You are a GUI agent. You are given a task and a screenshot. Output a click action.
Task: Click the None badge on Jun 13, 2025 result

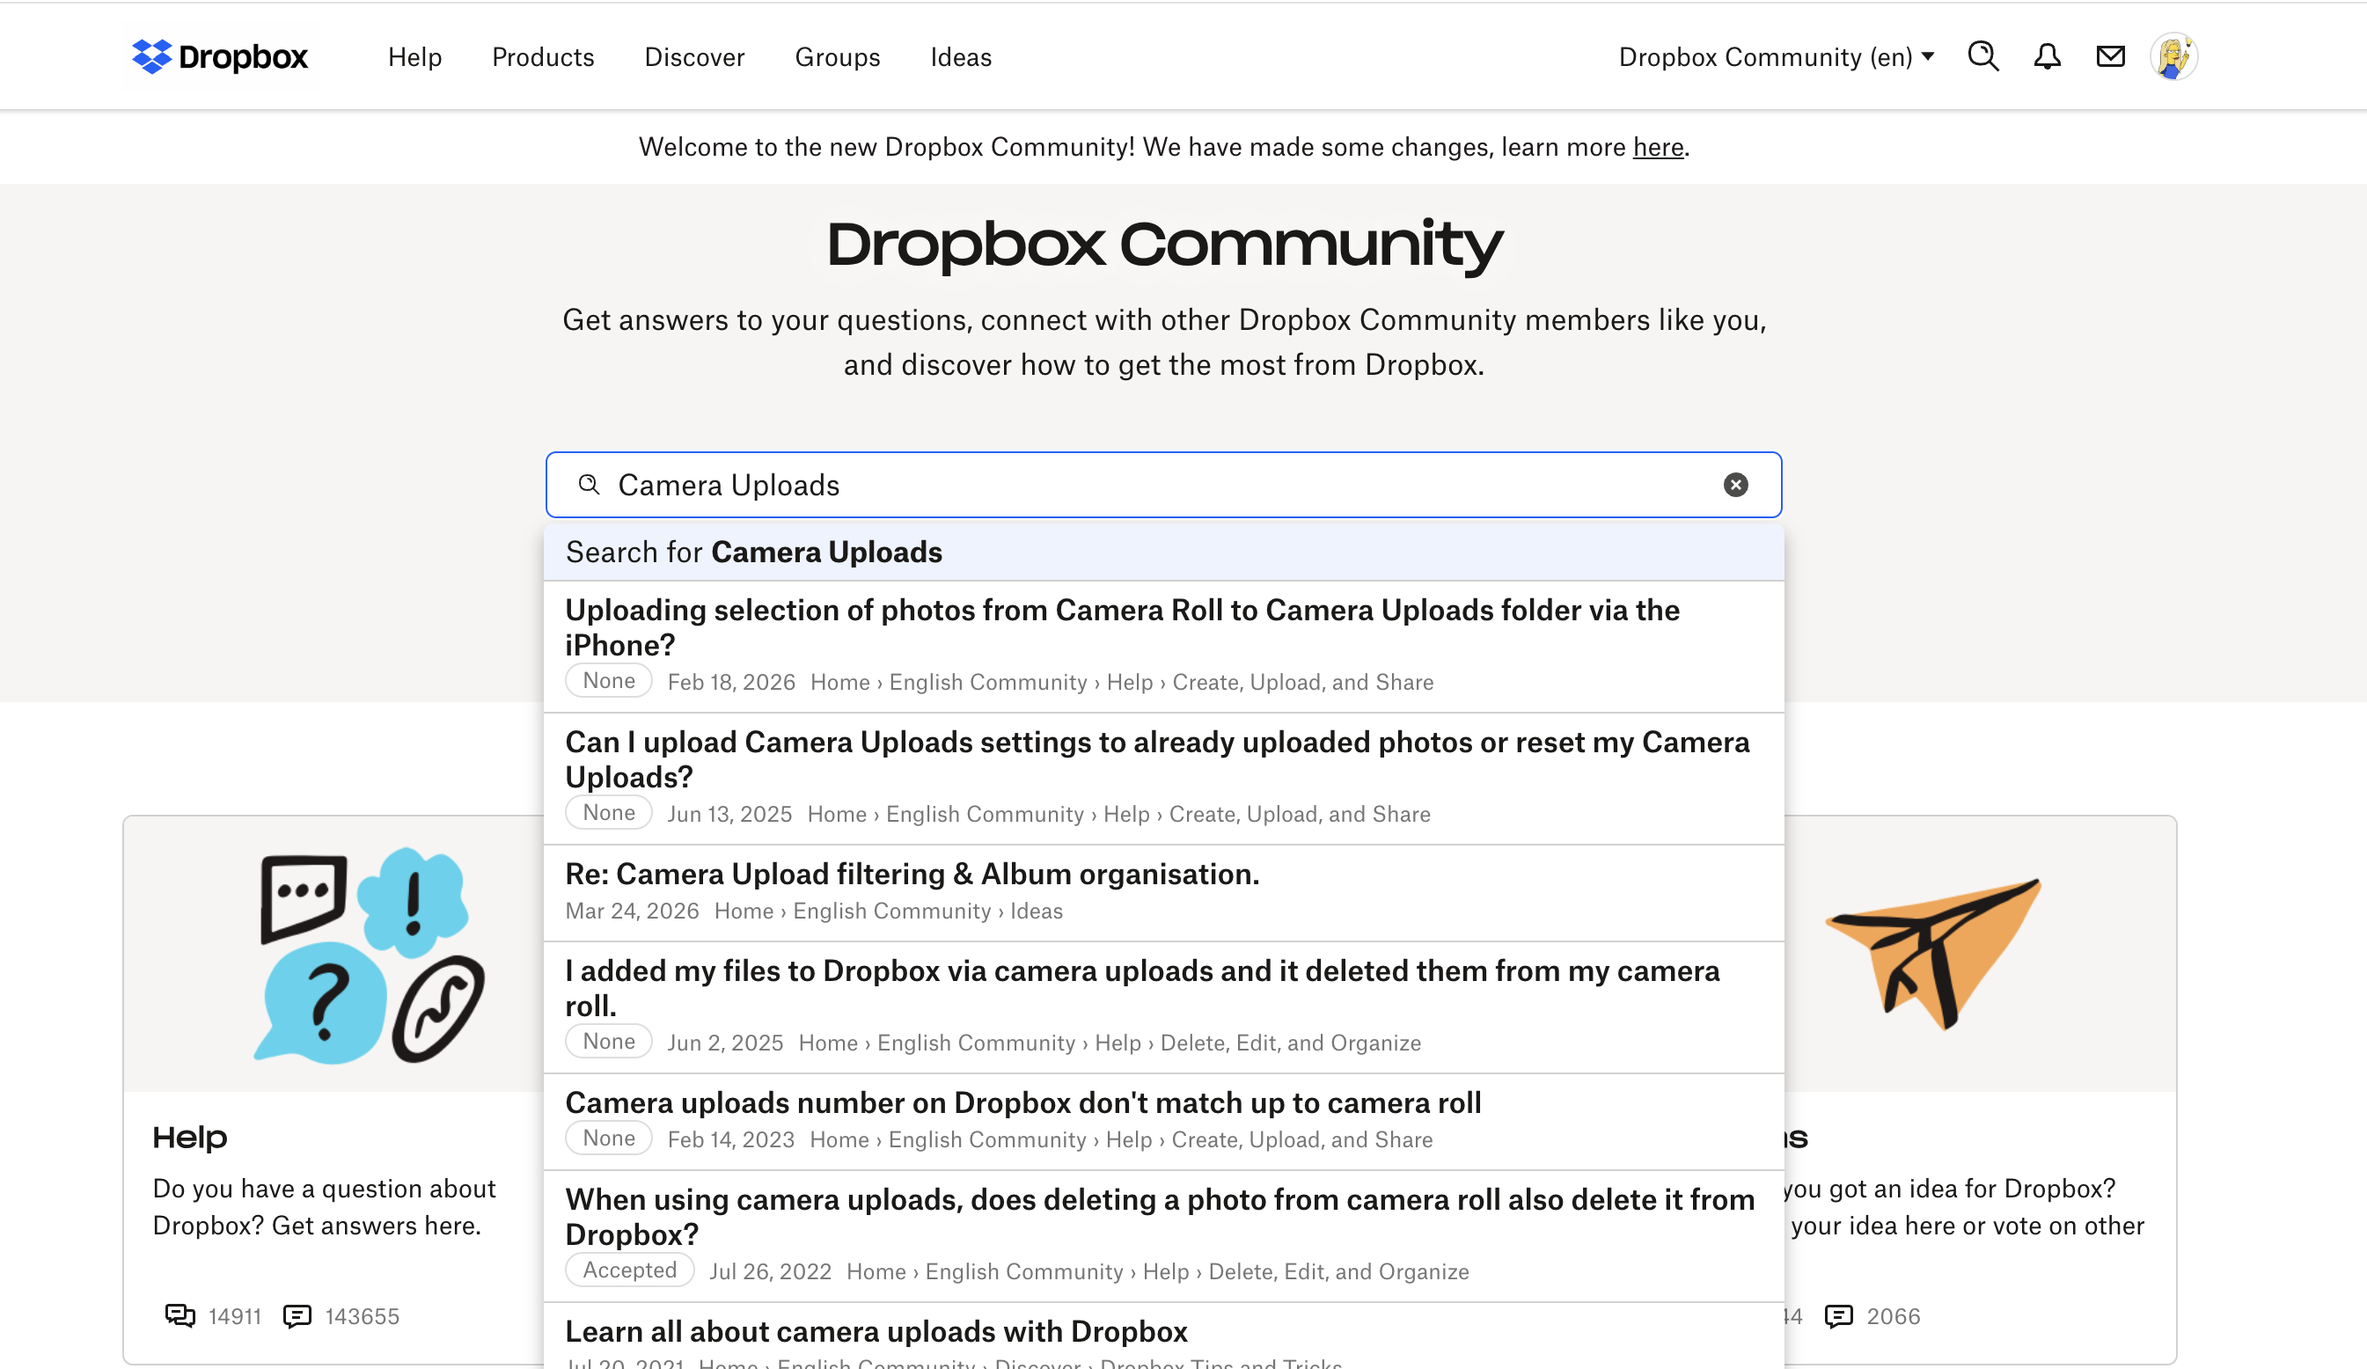609,813
